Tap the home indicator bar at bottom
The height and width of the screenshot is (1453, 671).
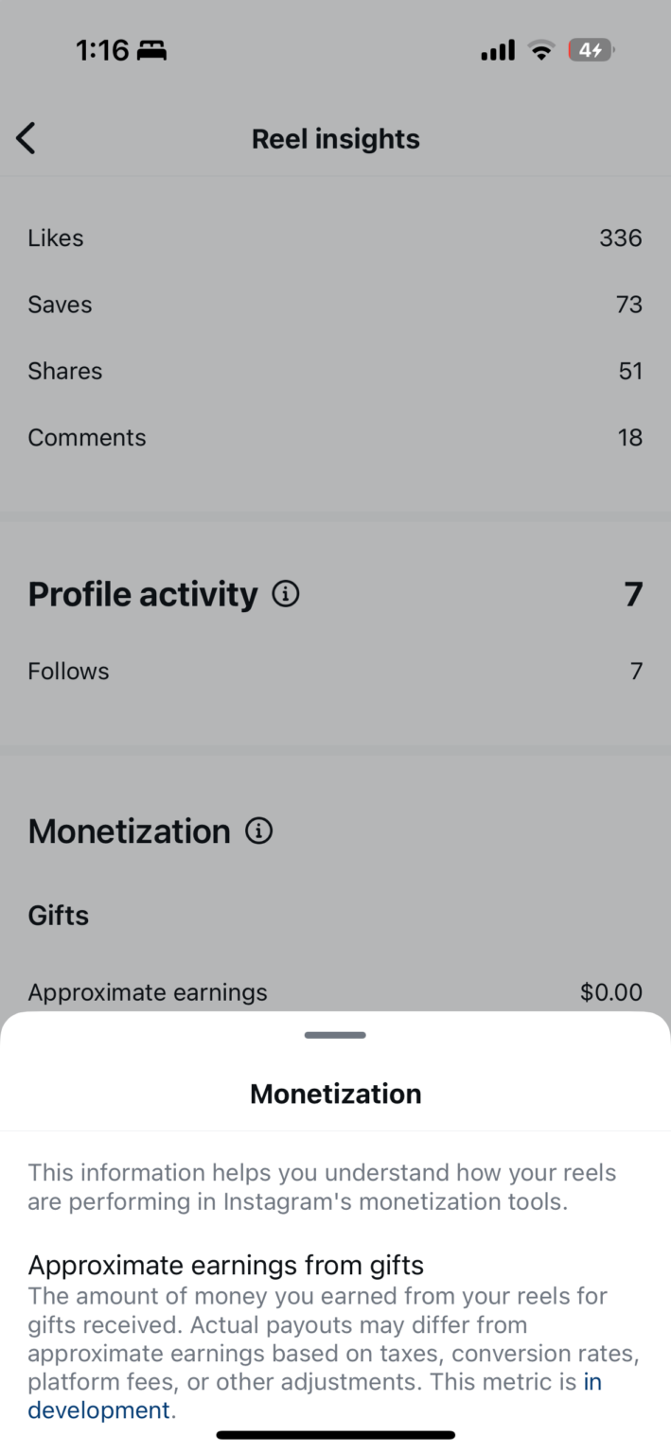coord(335,1434)
